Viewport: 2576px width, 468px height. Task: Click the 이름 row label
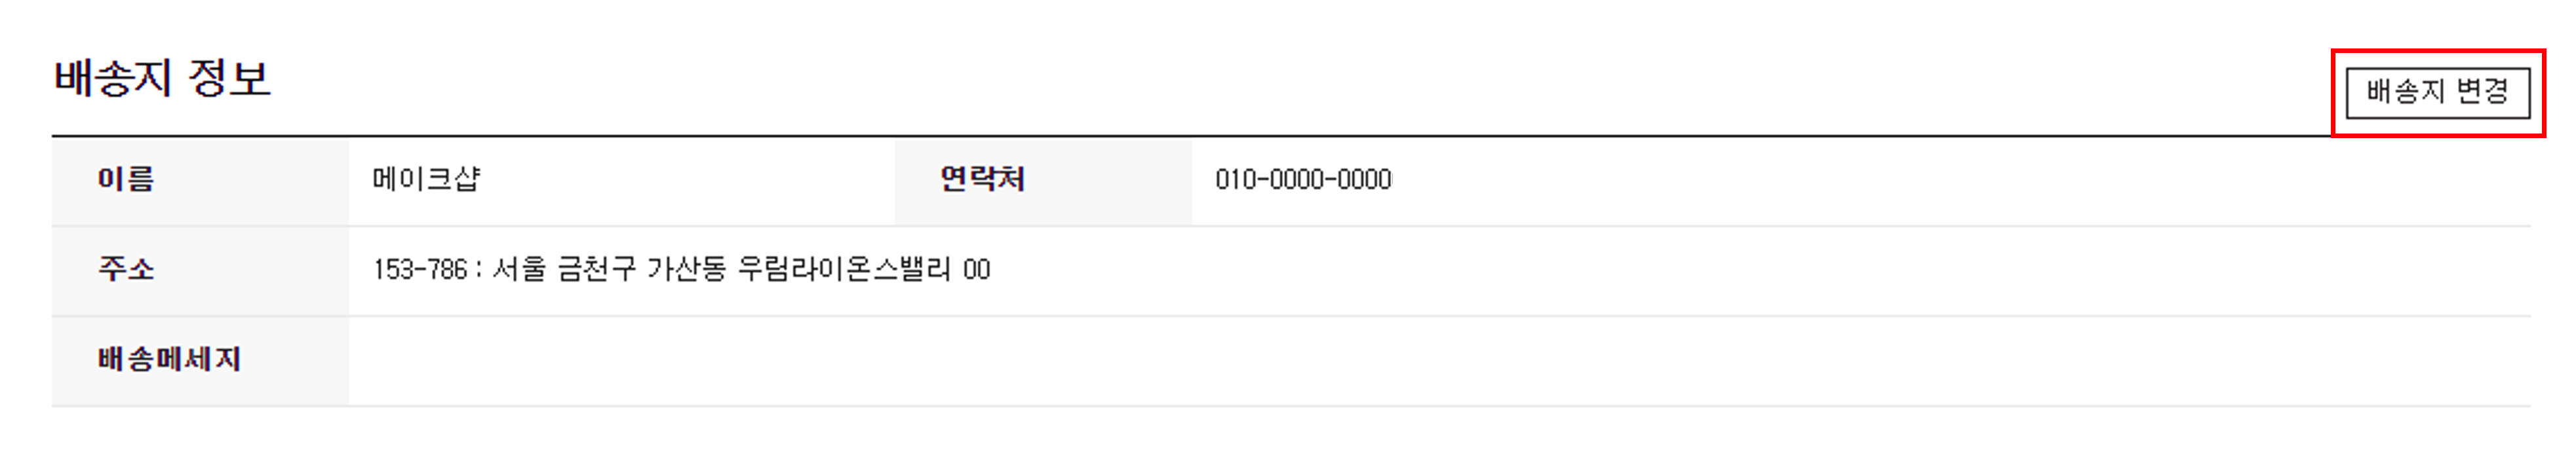(126, 179)
